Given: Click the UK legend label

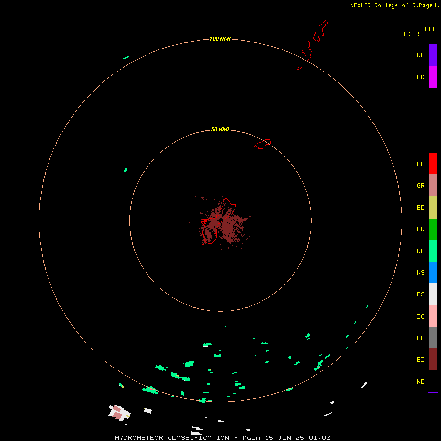Looking at the screenshot, I should [420, 77].
